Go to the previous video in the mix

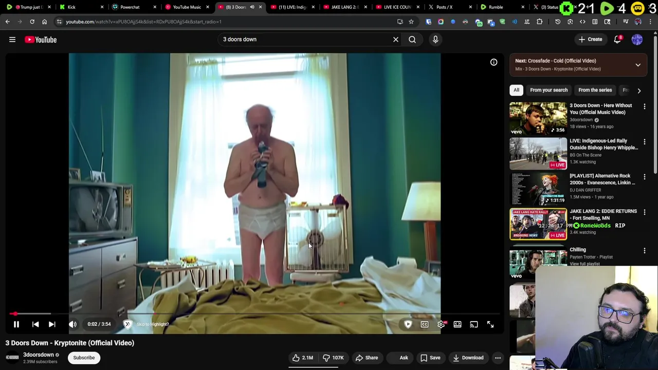(35, 324)
